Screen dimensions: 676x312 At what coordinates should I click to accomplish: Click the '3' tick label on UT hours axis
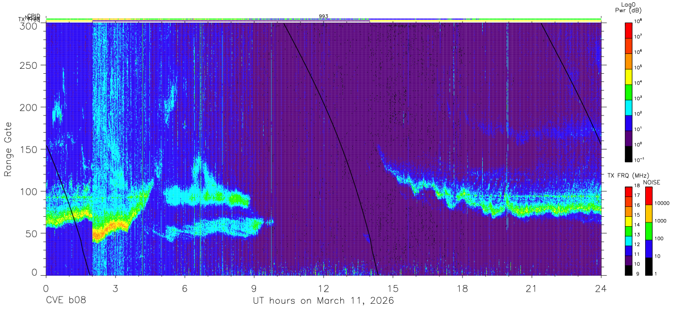(115, 288)
